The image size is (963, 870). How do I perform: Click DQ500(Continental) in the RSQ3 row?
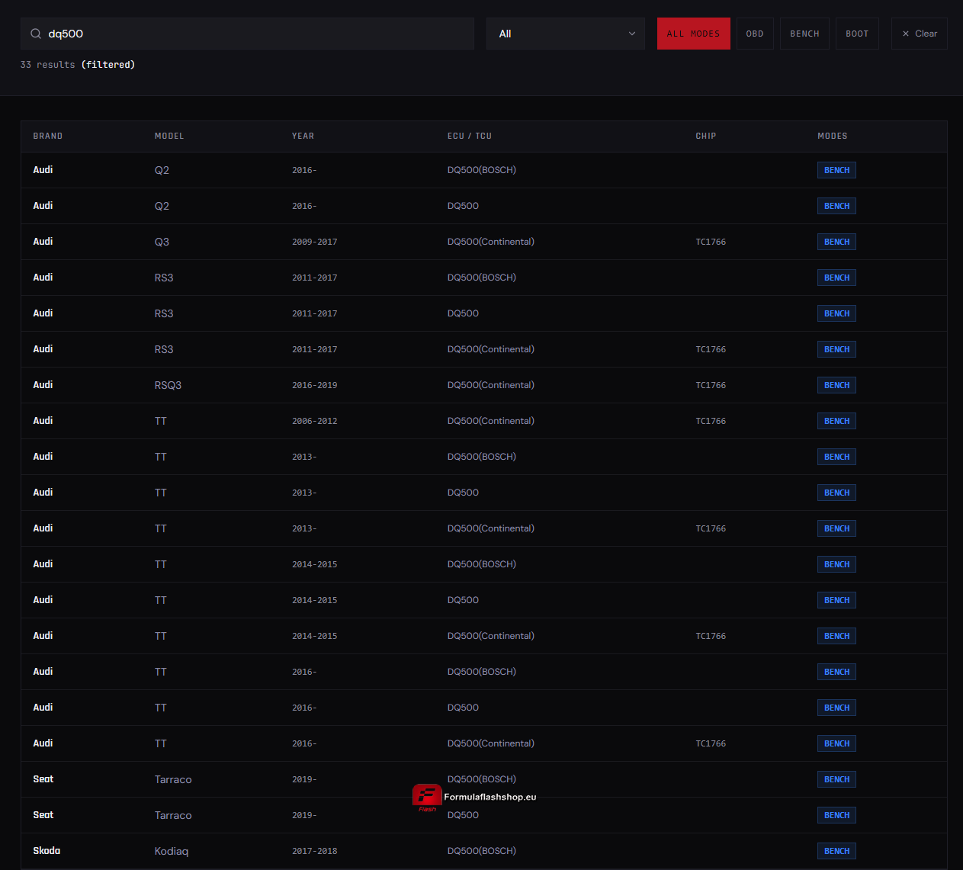pyautogui.click(x=491, y=385)
